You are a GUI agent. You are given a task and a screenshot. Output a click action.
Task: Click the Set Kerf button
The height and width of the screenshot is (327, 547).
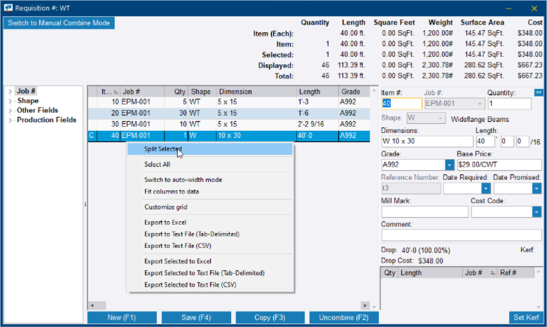click(x=527, y=318)
